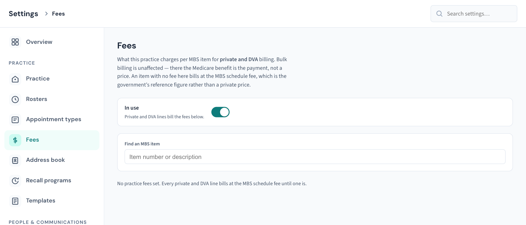
Task: Click the Templates document icon
Action: (x=15, y=201)
